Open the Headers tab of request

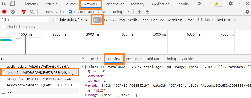96,59
